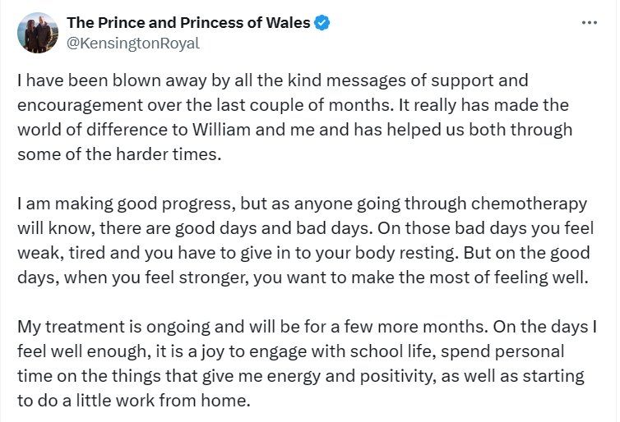
Task: Click the line "some of the harder times."
Action: pyautogui.click(x=119, y=155)
